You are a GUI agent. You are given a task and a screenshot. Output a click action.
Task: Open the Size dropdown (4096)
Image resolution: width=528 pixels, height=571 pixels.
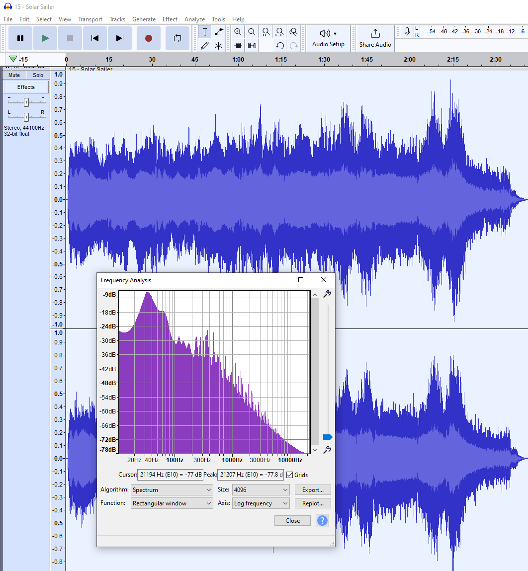pyautogui.click(x=261, y=490)
